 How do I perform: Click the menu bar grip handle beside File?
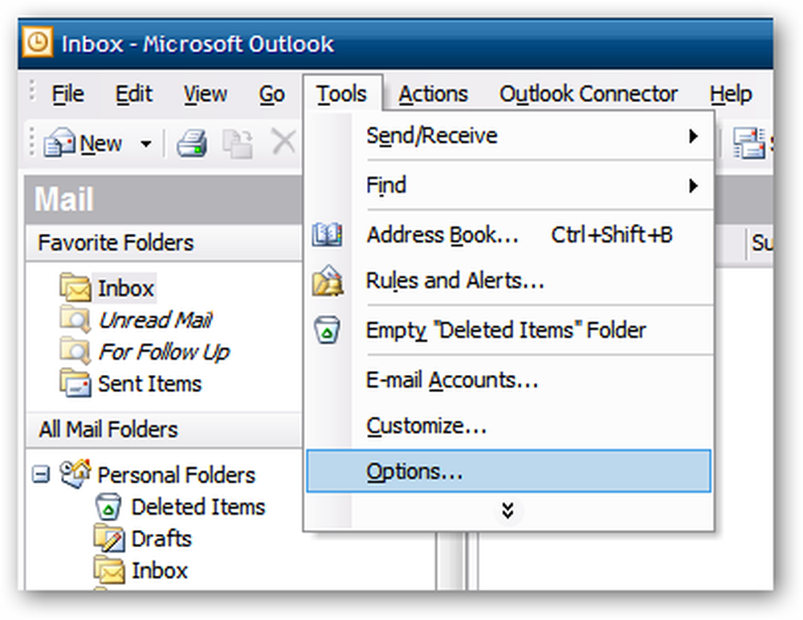32,91
